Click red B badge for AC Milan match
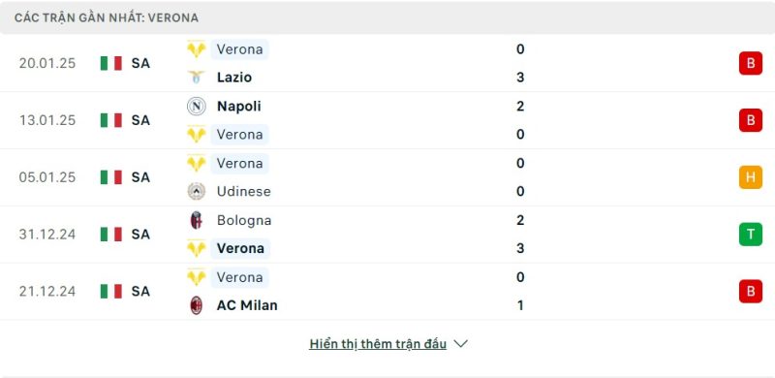This screenshot has width=775, height=378. [750, 291]
